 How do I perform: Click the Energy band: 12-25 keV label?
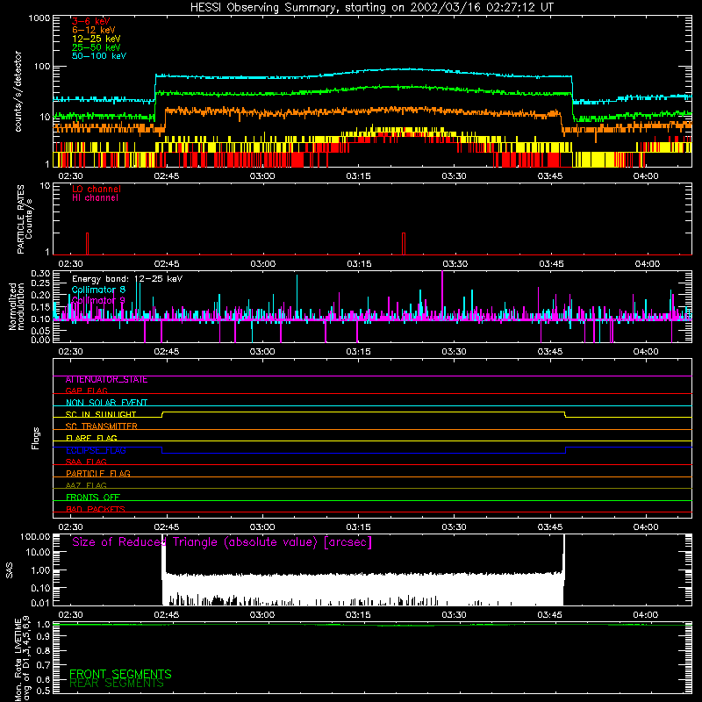(x=127, y=279)
